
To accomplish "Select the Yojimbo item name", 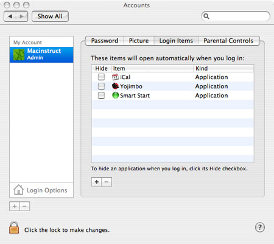I will 131,86.
